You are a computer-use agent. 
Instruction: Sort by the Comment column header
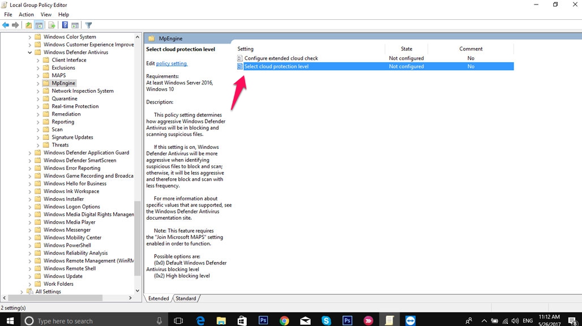(470, 49)
